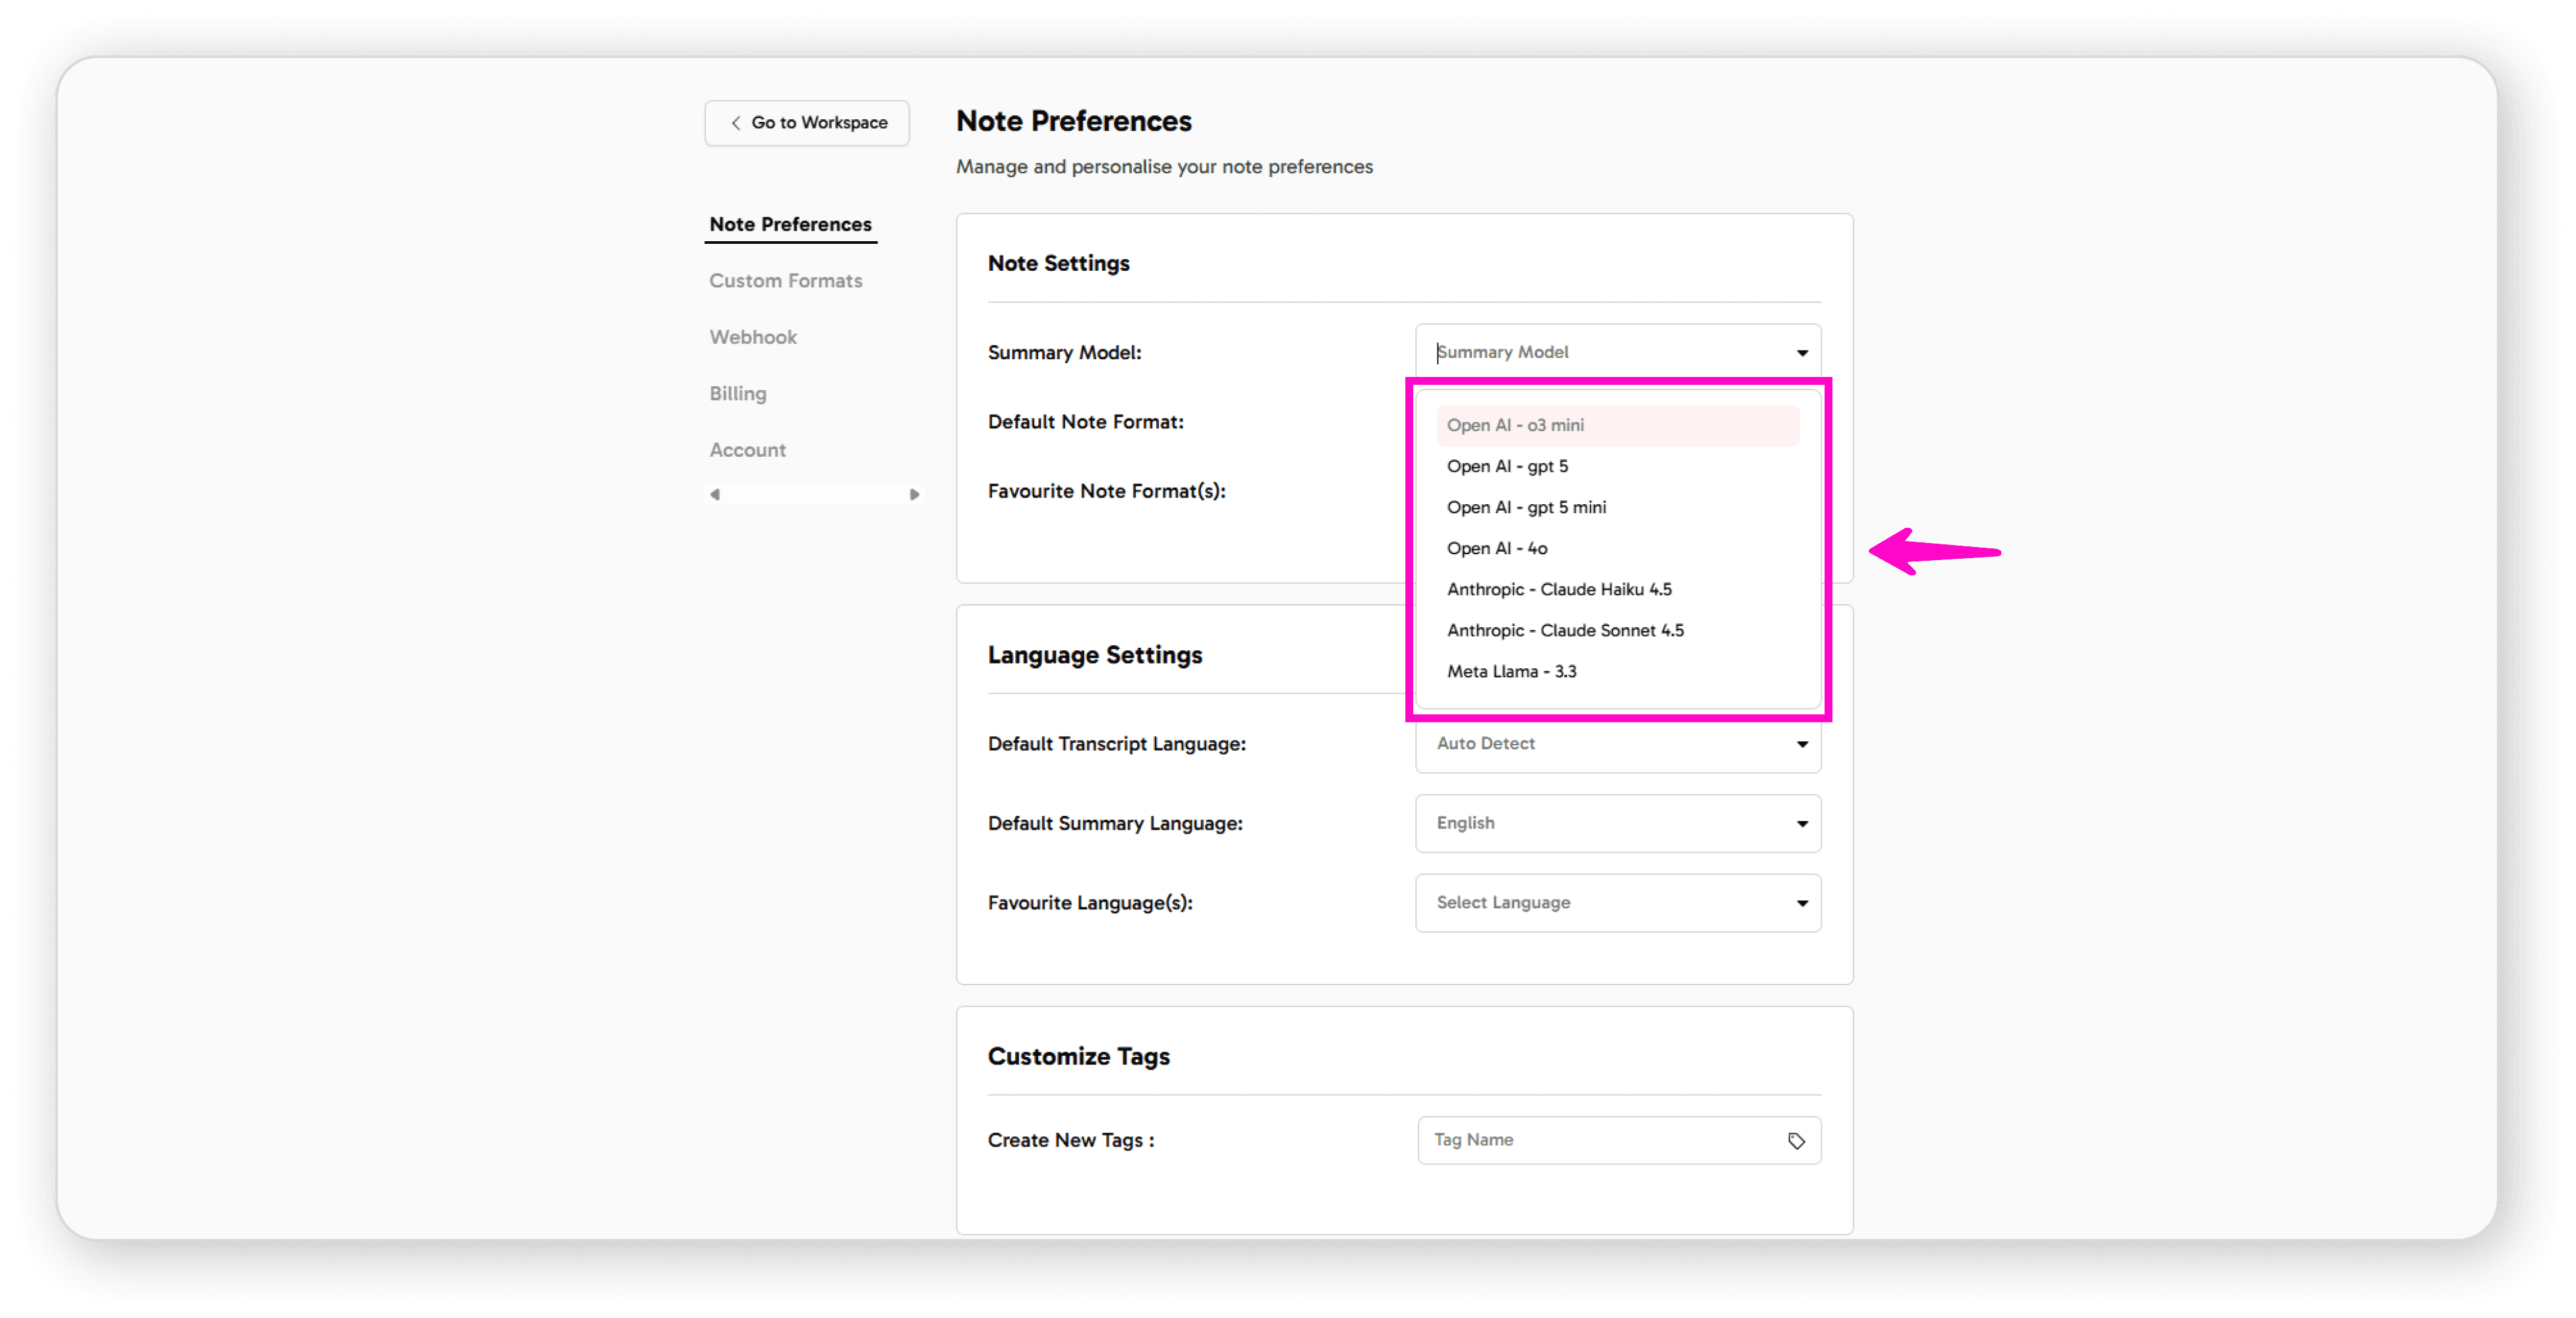Open the Webhook settings section
Screen dimensions: 2576x1318
(x=752, y=337)
